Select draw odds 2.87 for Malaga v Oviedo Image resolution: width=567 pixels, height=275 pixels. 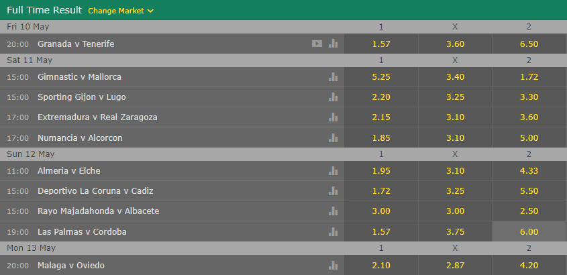(455, 265)
